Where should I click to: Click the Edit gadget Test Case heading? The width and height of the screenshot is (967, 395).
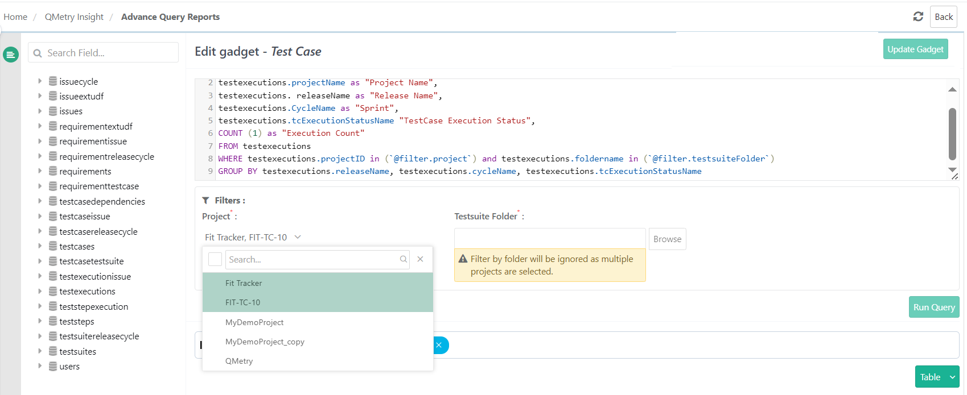point(258,51)
